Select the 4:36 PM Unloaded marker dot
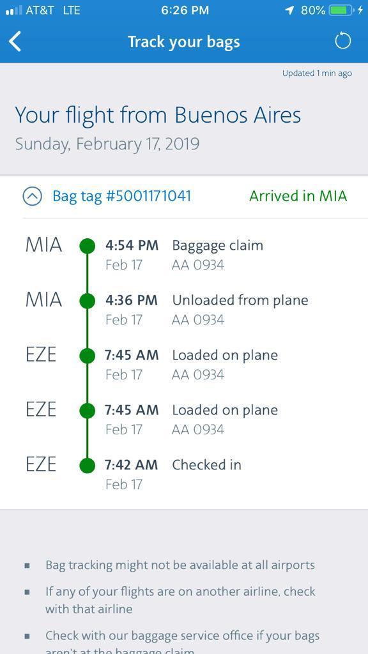The height and width of the screenshot is (654, 368). point(87,300)
